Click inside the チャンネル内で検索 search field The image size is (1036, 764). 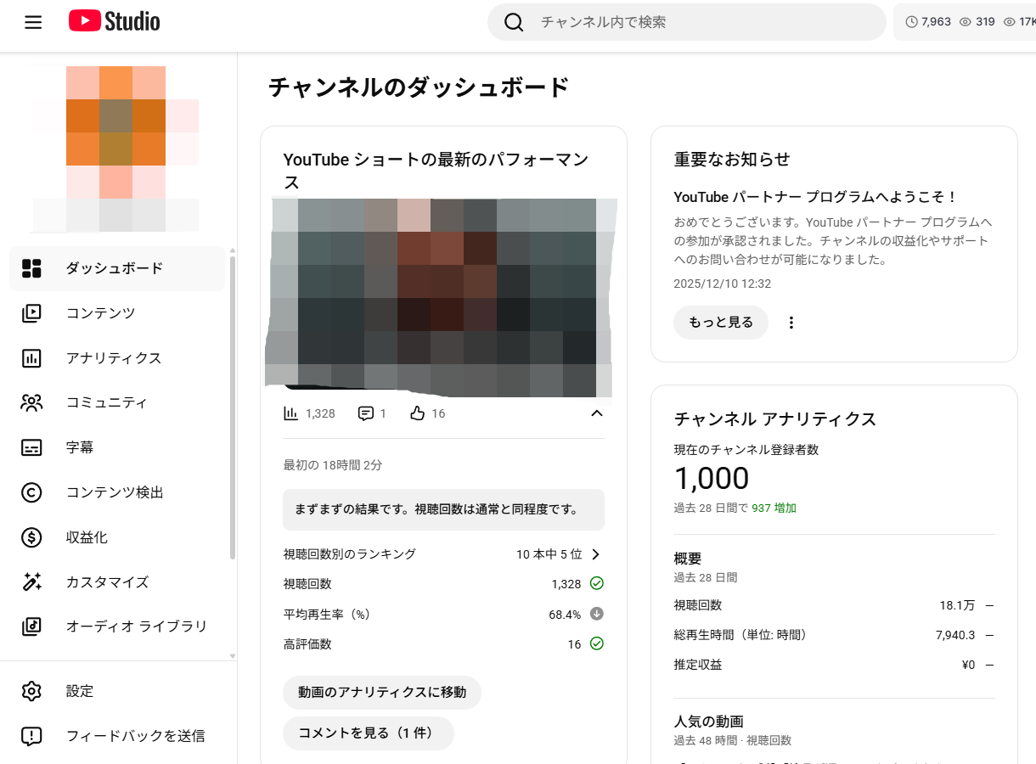point(686,21)
